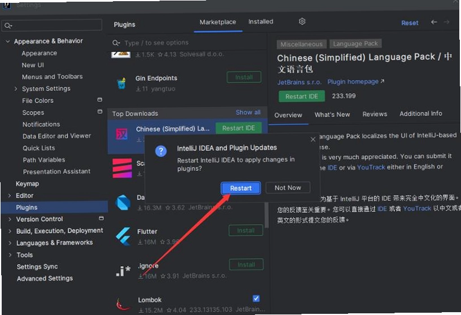Focus the settings search field
Screen dimensions: 461x315
pos(52,25)
